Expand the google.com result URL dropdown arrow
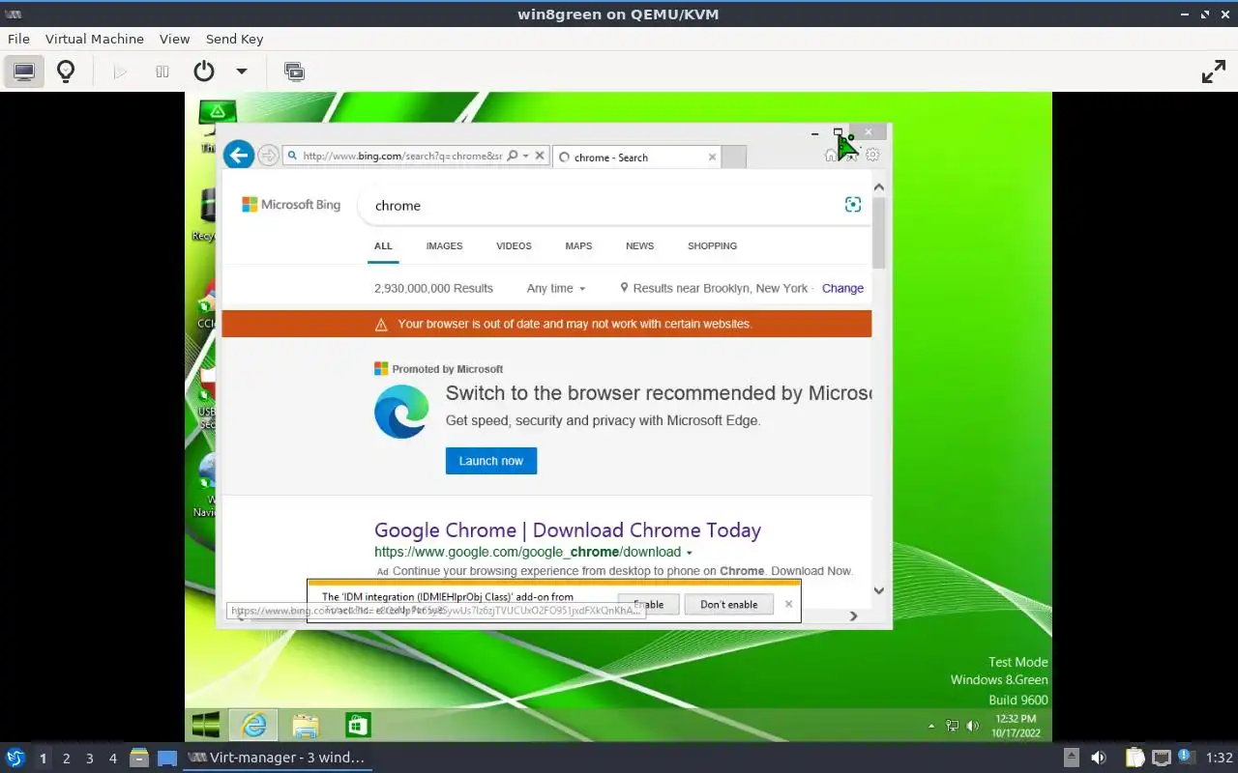Image resolution: width=1238 pixels, height=773 pixels. [690, 553]
